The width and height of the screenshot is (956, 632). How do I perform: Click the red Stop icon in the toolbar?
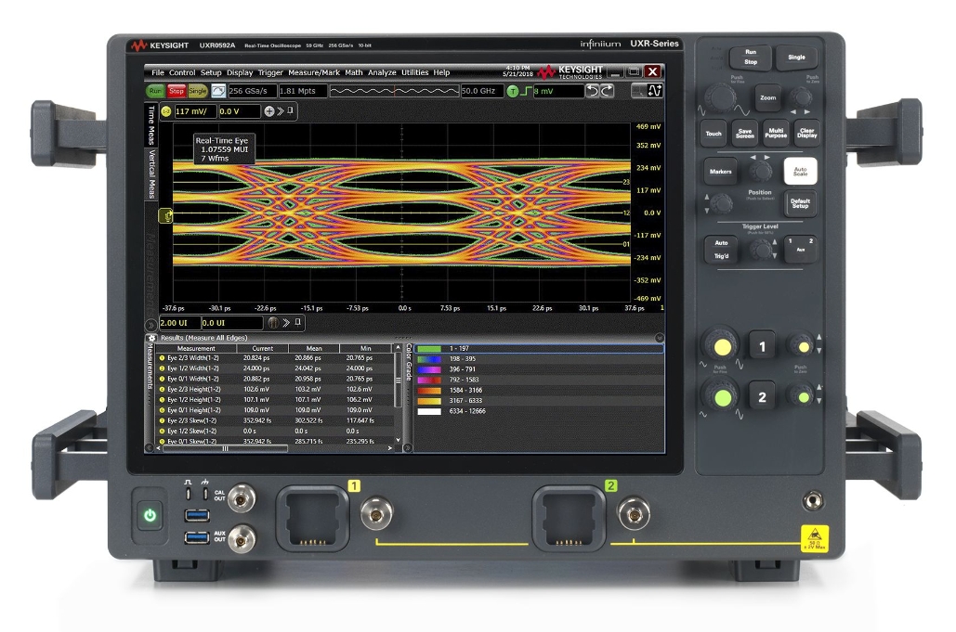[175, 91]
